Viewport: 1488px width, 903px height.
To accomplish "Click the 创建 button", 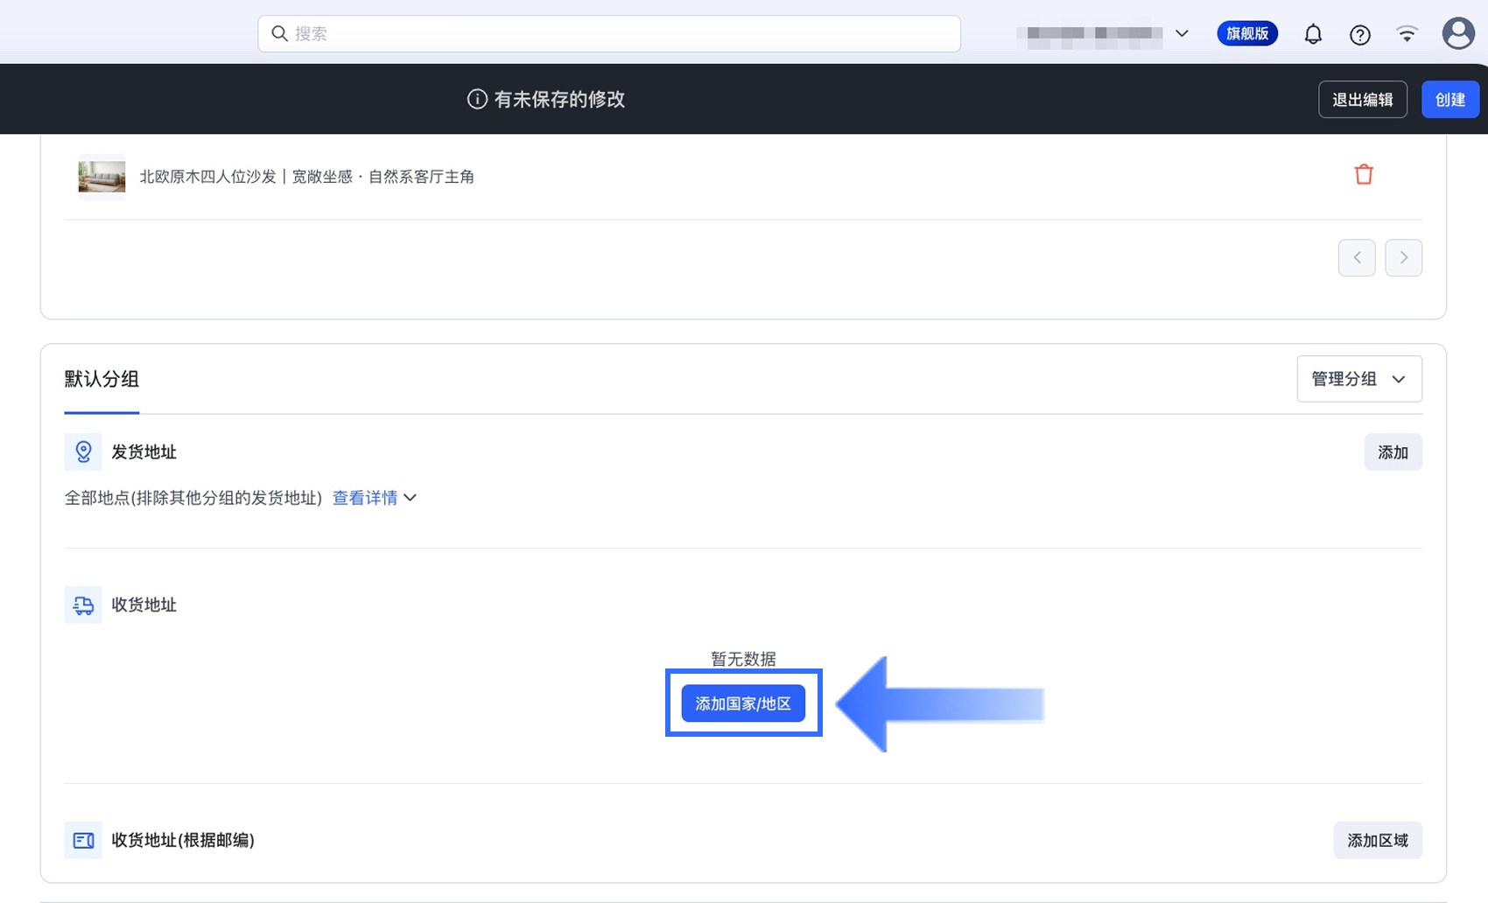I will 1450,99.
